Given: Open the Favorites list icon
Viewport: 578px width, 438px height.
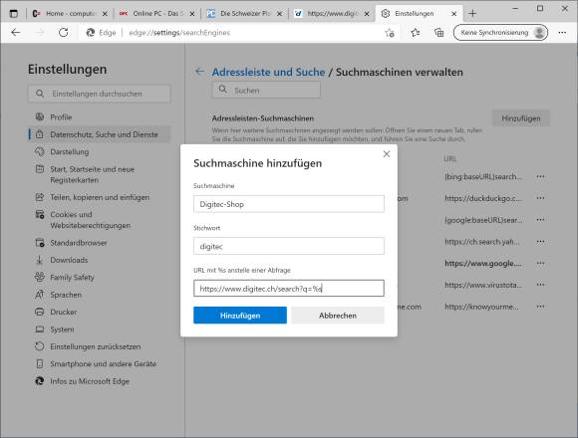Looking at the screenshot, I should pyautogui.click(x=416, y=33).
